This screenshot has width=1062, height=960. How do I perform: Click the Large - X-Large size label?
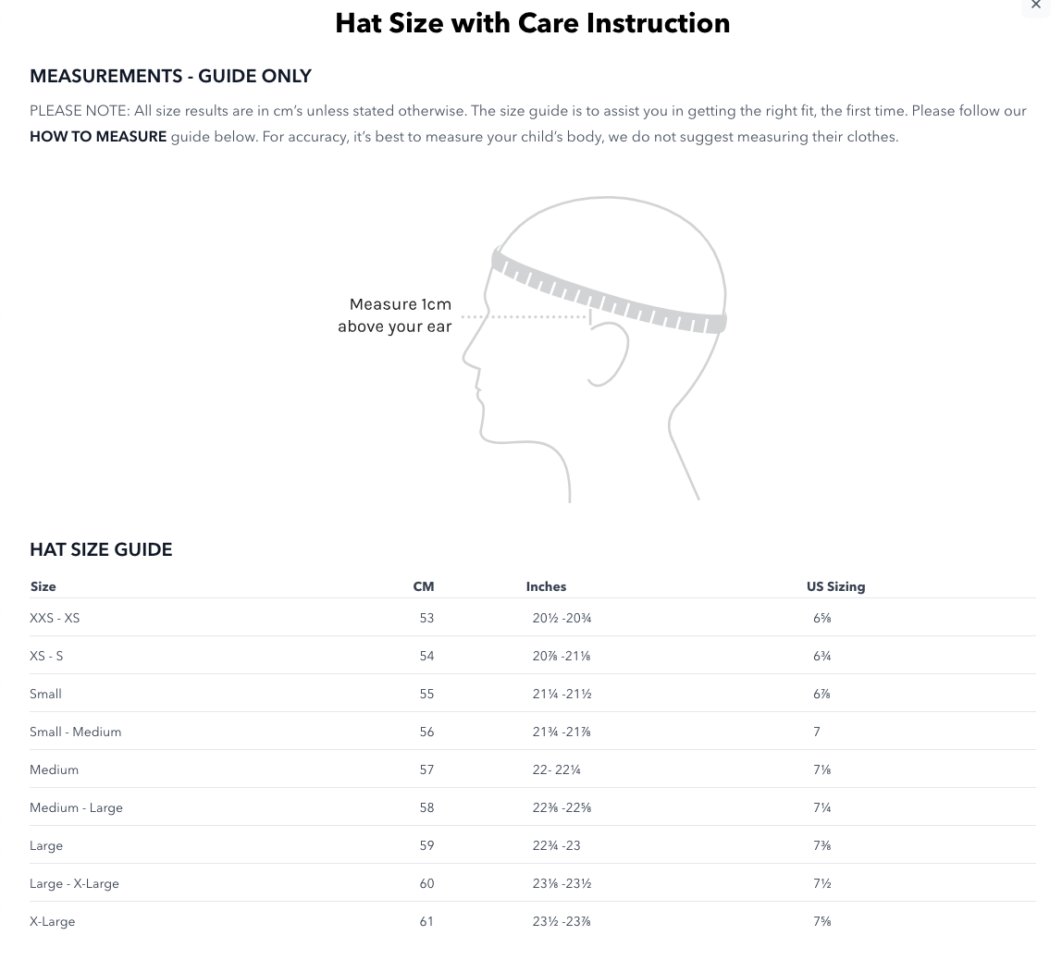[75, 883]
